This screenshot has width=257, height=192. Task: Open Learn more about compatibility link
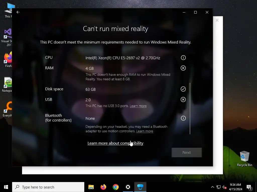(115, 143)
